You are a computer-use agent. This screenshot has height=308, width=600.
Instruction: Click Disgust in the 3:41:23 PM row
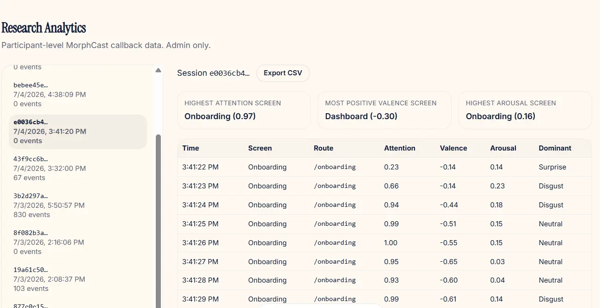pos(551,186)
